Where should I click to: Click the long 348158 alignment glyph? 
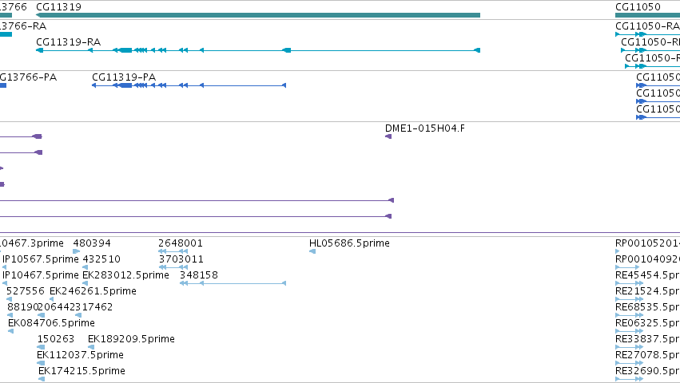tap(233, 283)
